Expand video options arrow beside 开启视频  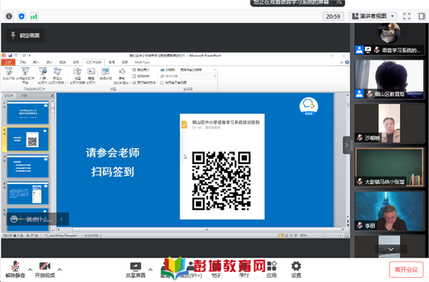(x=59, y=269)
